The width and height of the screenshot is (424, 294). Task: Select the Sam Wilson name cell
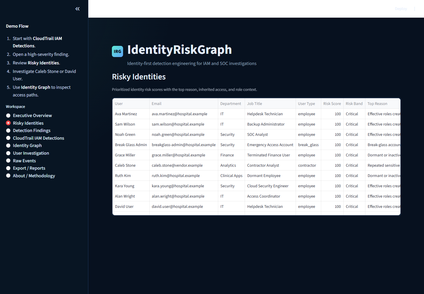[x=131, y=124]
